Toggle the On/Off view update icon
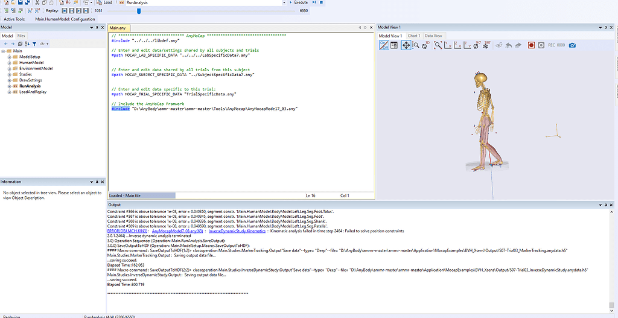 [x=384, y=45]
